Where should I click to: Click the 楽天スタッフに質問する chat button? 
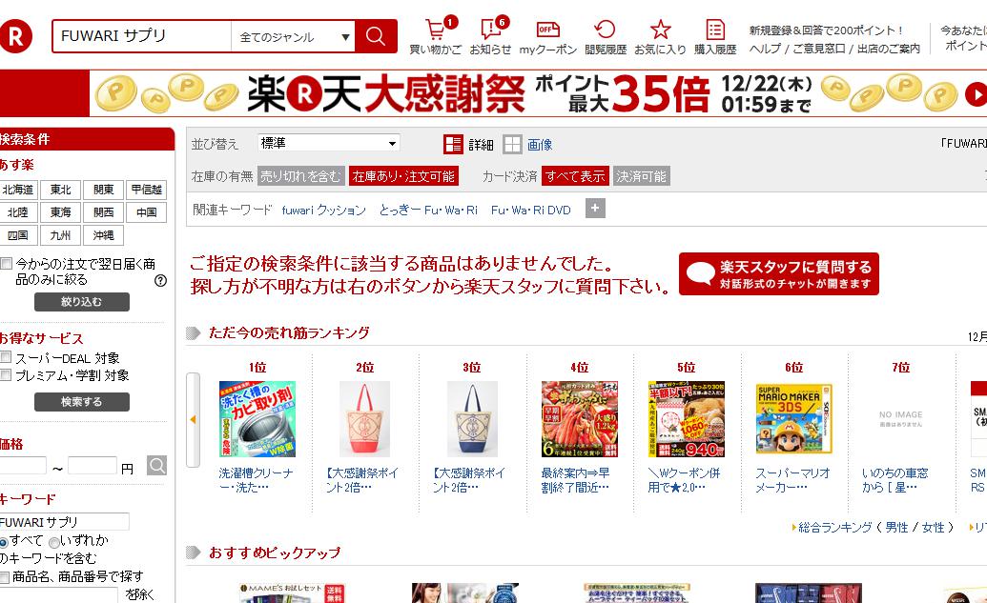[779, 274]
